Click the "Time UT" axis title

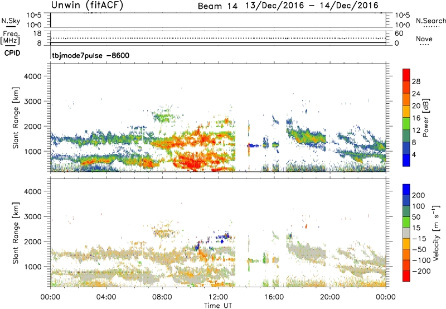[x=218, y=306]
